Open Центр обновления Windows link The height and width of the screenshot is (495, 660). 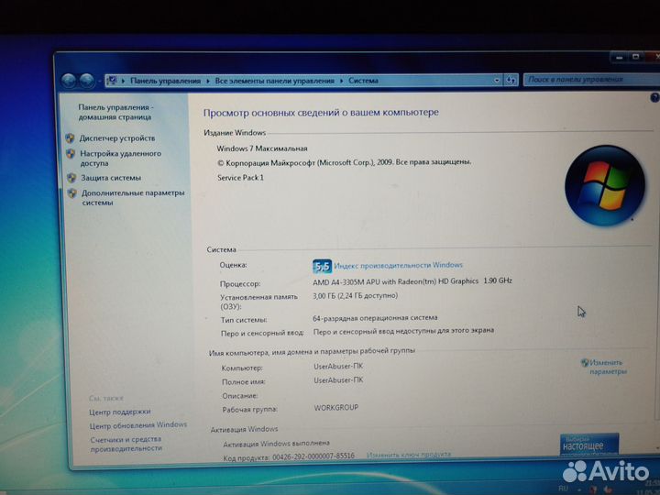point(138,425)
